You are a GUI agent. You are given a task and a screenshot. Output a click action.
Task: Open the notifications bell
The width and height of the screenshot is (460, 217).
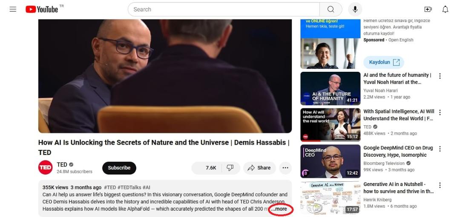click(x=445, y=9)
